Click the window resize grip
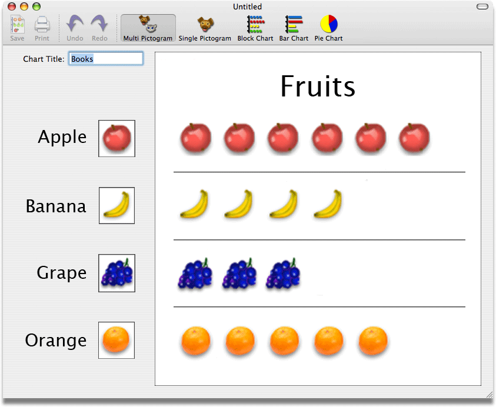496x407 pixels. coord(490,395)
